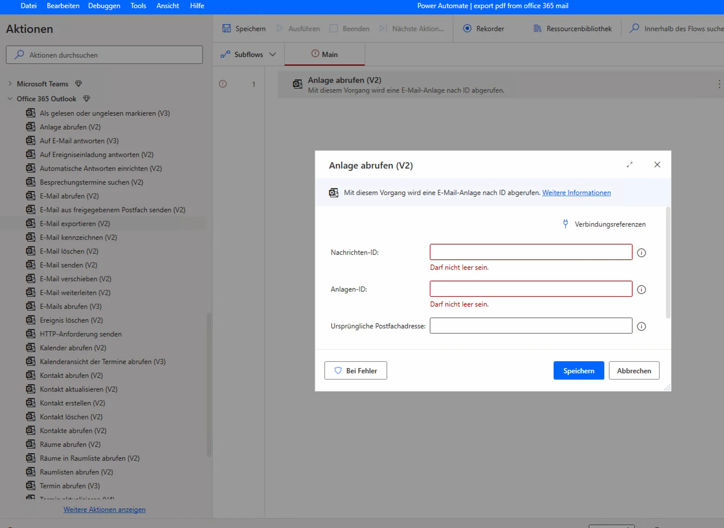Viewport: 724px width, 528px height.
Task: Click the premium diamond icon next to Microsoft Teams
Action: click(78, 84)
